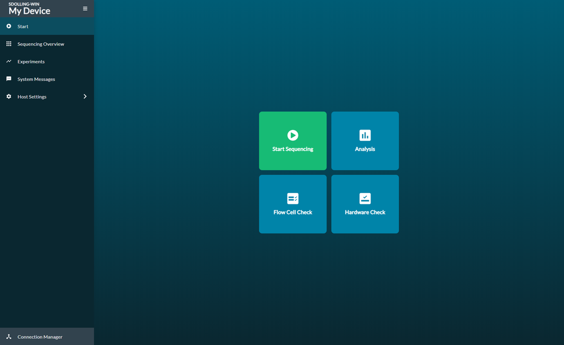564x345 pixels.
Task: Click the bar chart icon on Analysis tile
Action: click(x=365, y=135)
